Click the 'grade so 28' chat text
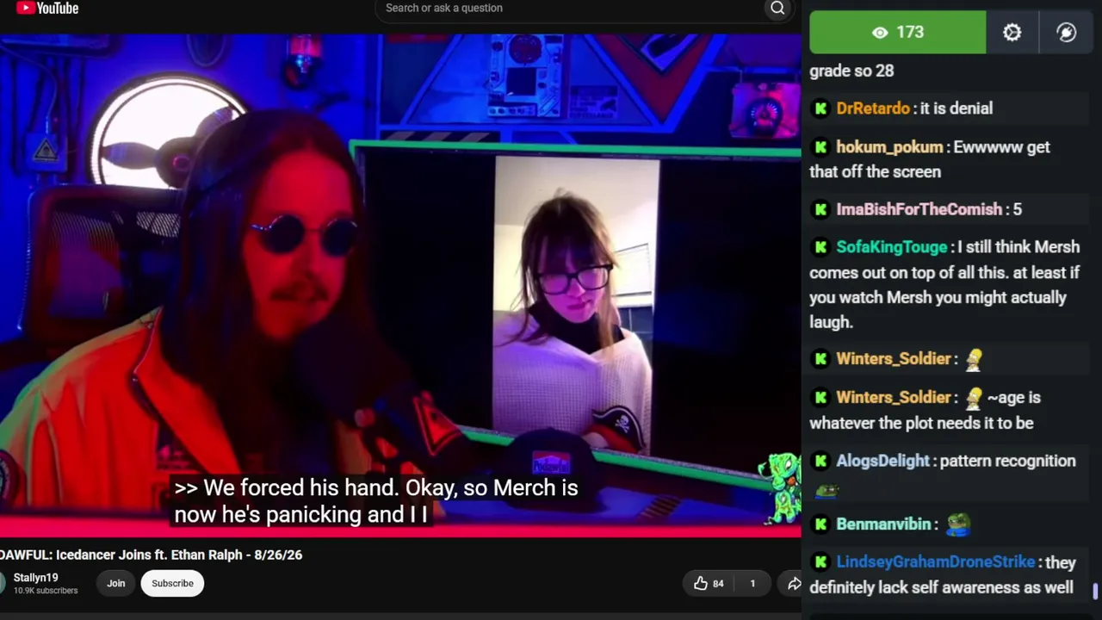The image size is (1102, 620). [x=851, y=71]
